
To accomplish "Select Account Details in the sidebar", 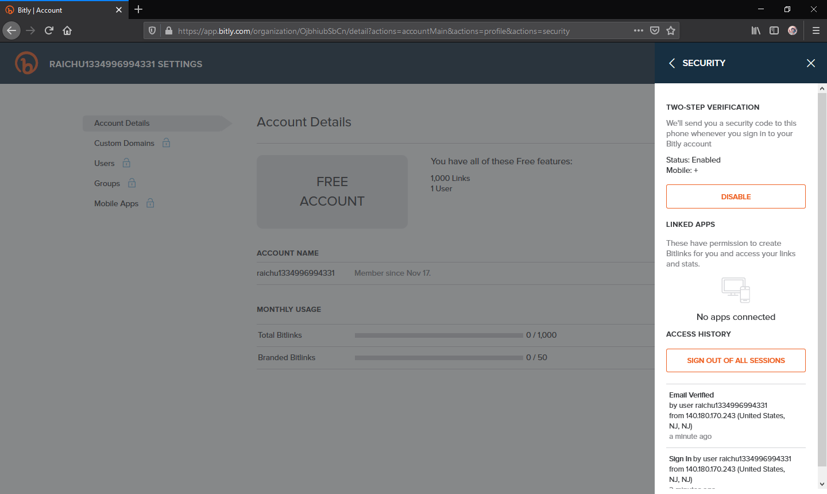I will click(157, 123).
